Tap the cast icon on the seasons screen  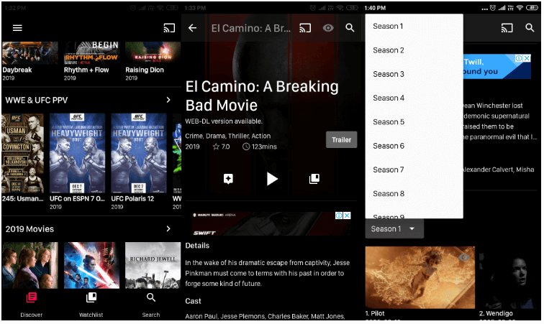click(507, 28)
